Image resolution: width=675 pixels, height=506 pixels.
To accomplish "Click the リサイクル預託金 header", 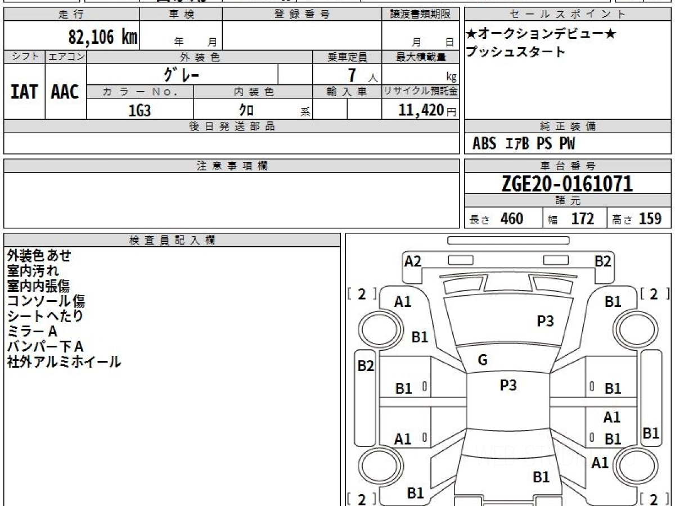I will coord(421,92).
